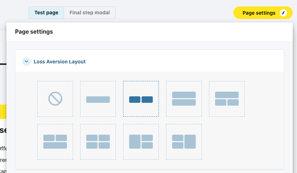Collapse the Loss Aversion Layout section chevron
297x173 pixels.
(x=26, y=62)
